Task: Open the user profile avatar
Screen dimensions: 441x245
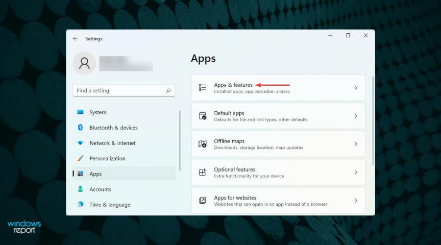Action: tap(84, 63)
